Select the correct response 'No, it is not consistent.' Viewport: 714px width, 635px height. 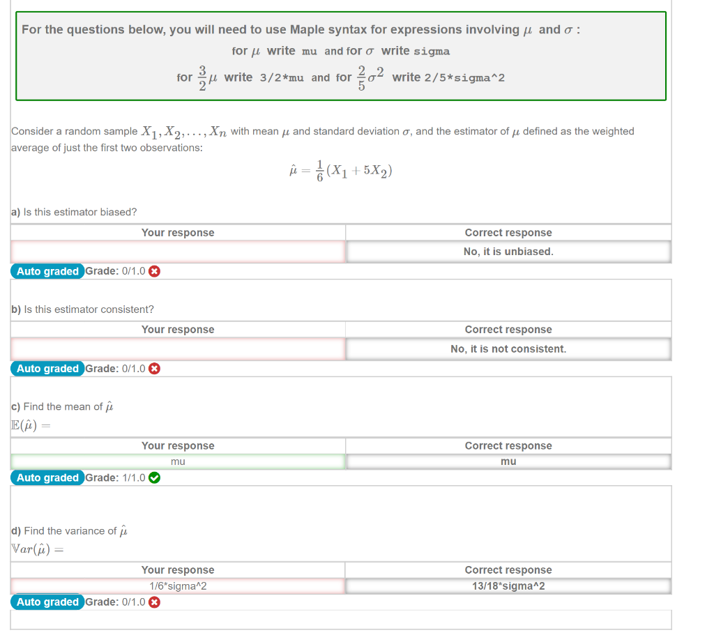508,349
